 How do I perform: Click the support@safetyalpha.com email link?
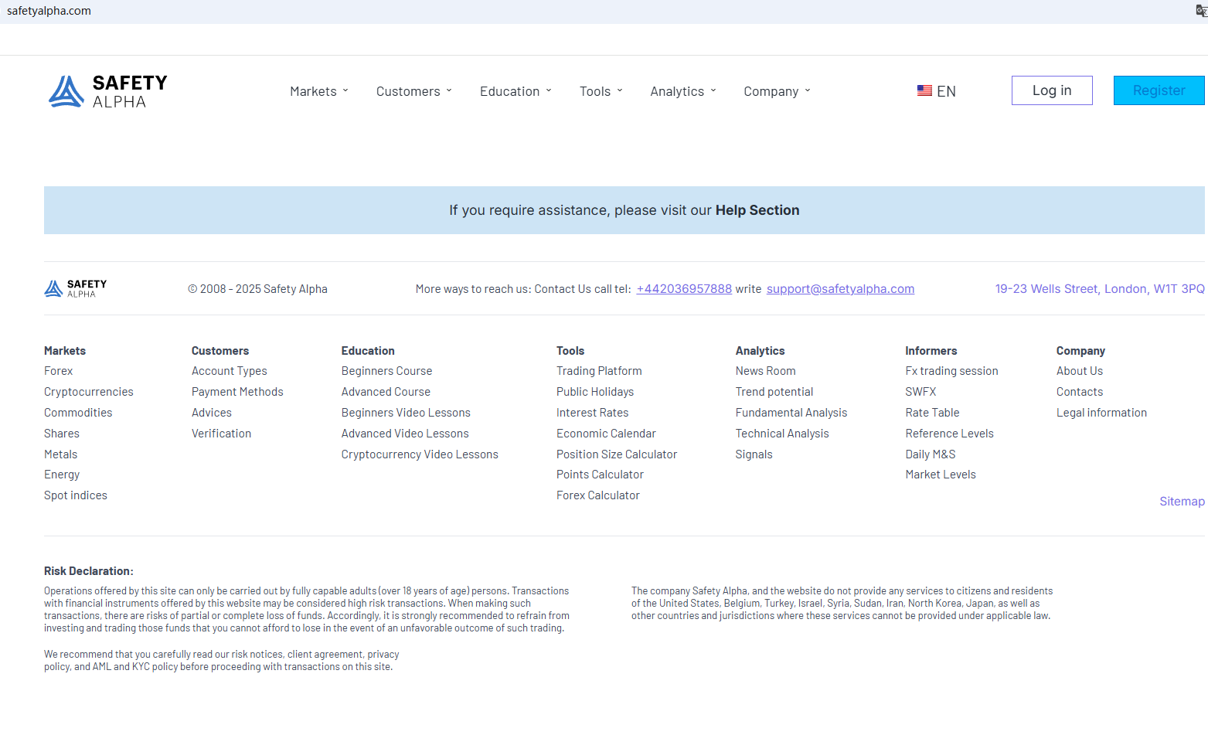point(840,289)
